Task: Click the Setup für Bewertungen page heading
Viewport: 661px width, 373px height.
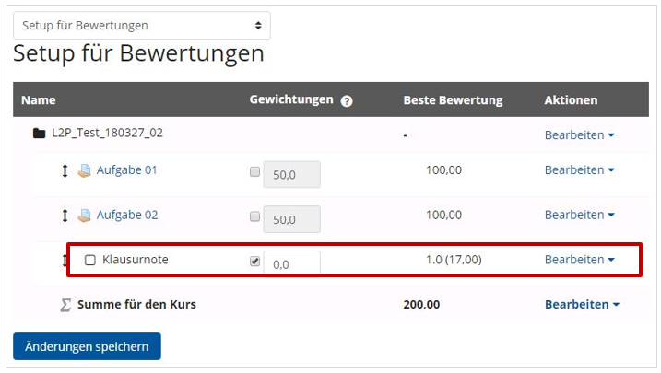Action: [138, 54]
